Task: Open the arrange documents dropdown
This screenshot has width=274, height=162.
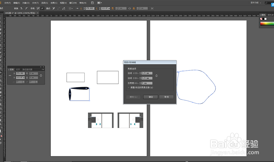Action: [100, 3]
